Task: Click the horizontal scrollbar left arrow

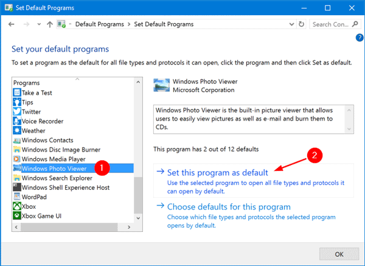Action: click(x=16, y=227)
